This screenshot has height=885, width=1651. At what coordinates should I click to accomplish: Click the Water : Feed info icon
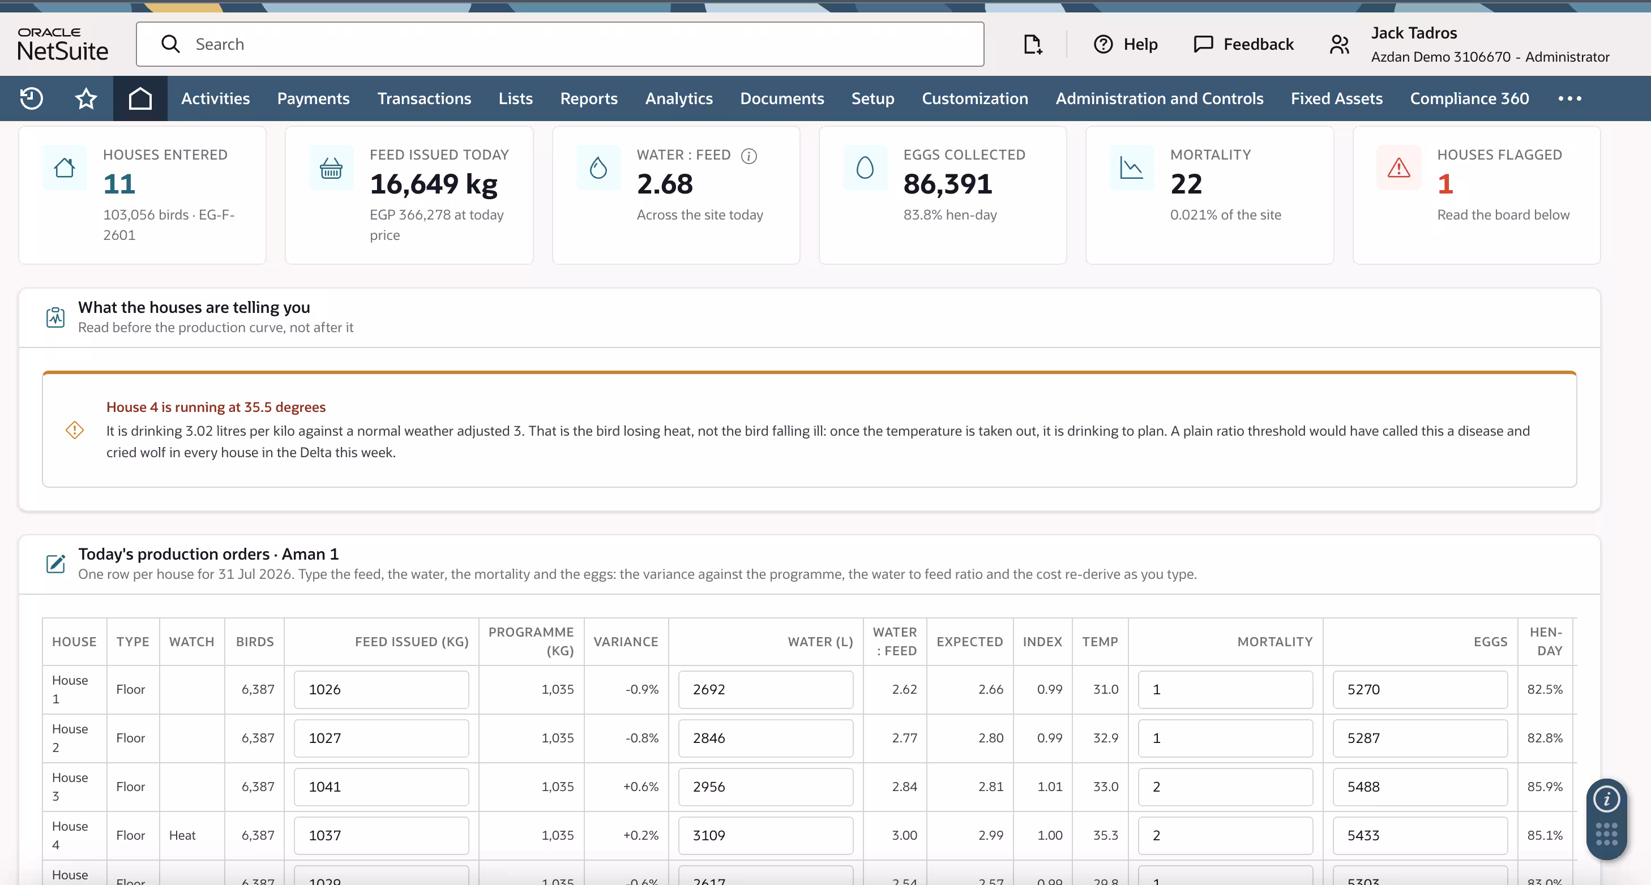(x=748, y=156)
